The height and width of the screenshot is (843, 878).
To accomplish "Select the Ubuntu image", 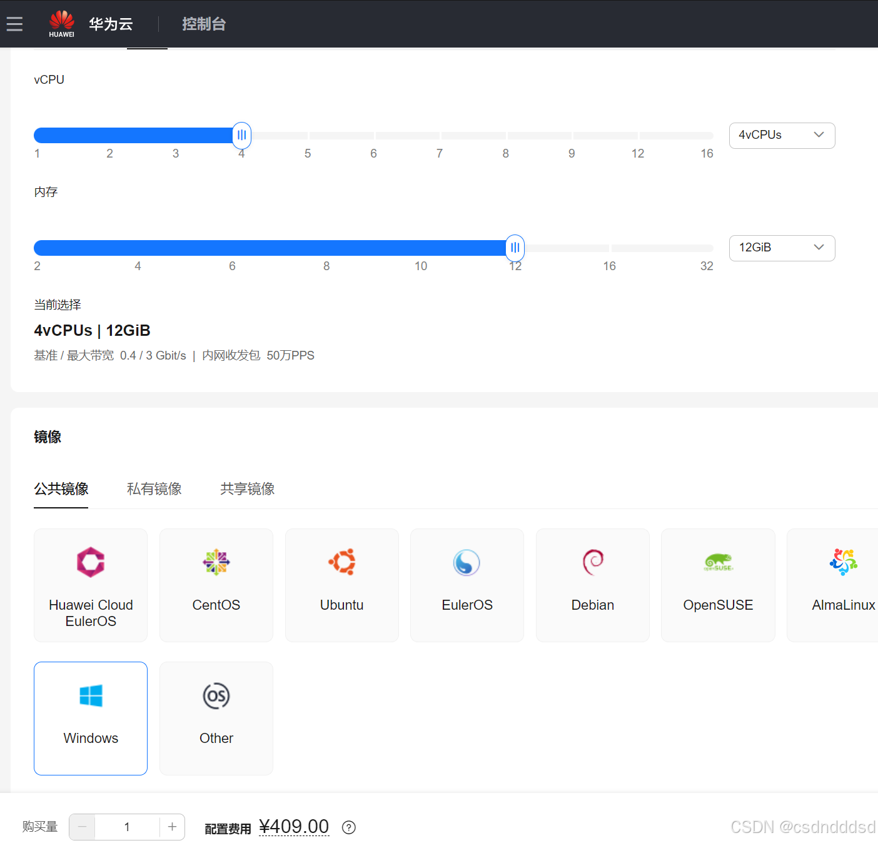I will [x=342, y=585].
